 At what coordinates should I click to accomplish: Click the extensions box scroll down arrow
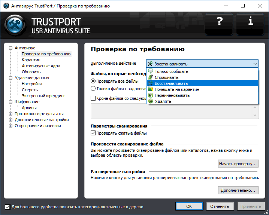click(x=255, y=115)
